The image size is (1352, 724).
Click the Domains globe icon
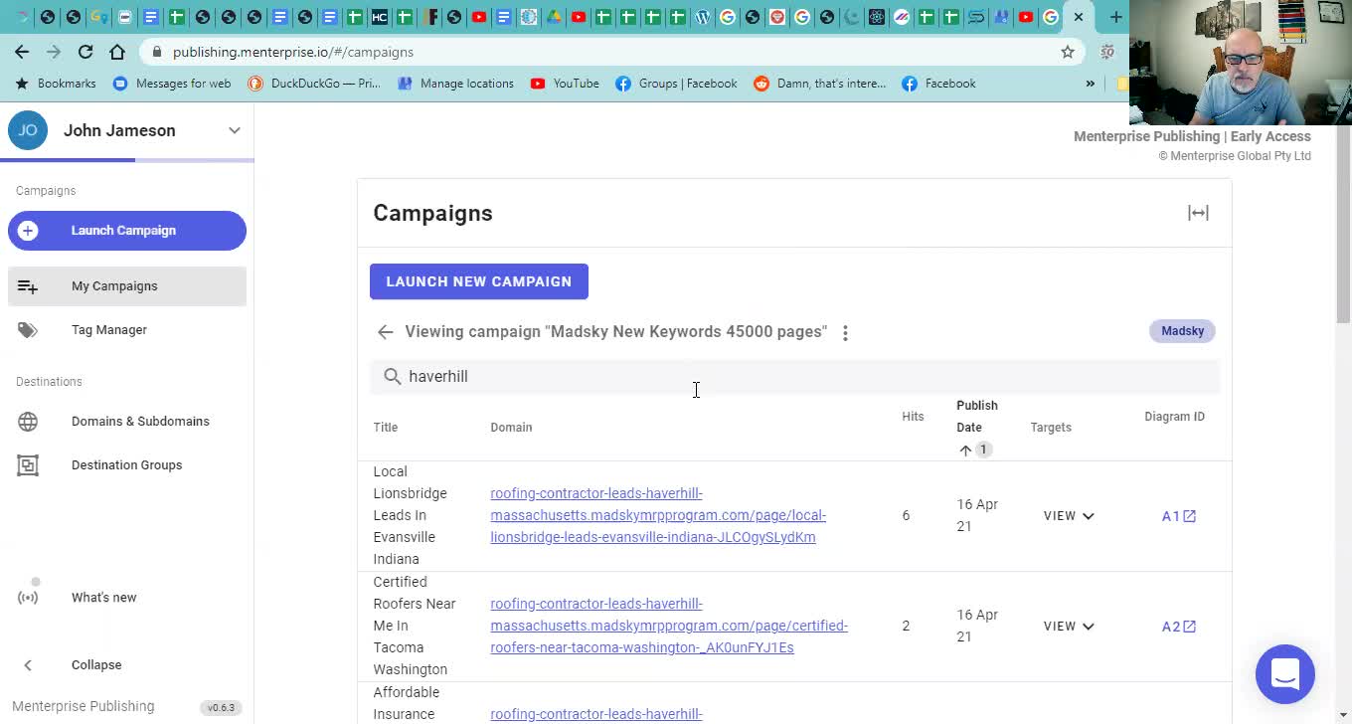[28, 422]
